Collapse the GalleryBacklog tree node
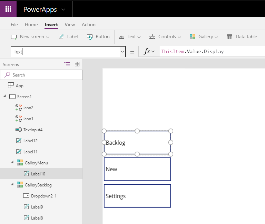The image size is (265, 224). point(12,184)
